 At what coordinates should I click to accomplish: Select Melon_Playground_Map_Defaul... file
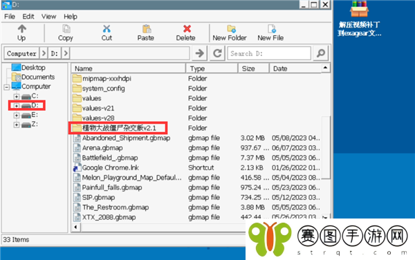tap(128, 178)
